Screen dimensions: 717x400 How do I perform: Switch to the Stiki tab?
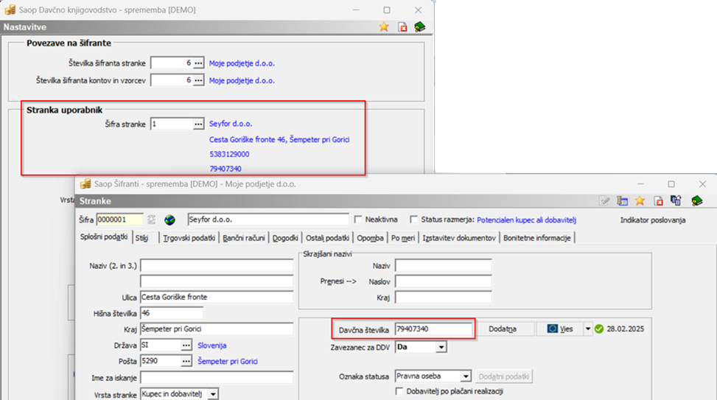141,238
